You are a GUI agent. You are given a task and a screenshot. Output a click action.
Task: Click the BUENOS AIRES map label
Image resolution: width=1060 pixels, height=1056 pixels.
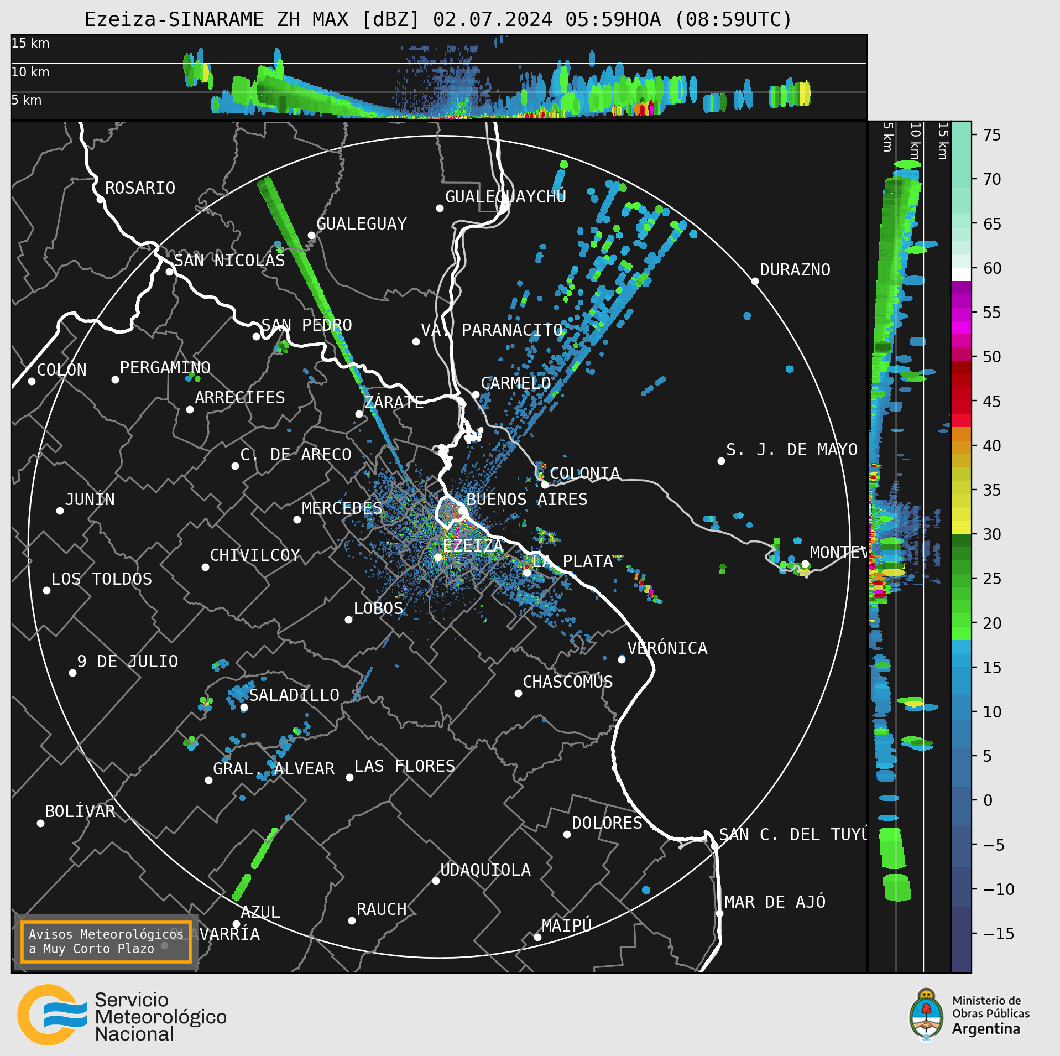[526, 499]
